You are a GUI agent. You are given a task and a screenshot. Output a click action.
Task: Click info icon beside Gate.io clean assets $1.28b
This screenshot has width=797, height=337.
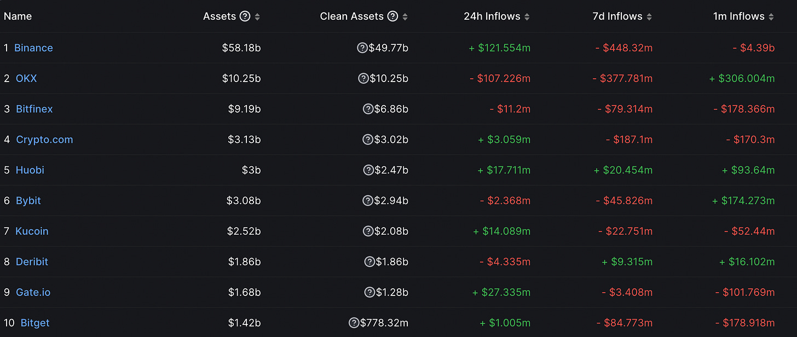369,293
